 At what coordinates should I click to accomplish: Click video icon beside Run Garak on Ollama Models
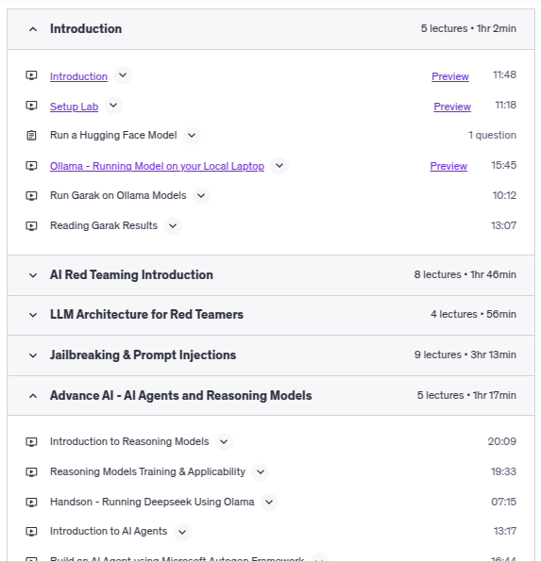[x=31, y=196]
